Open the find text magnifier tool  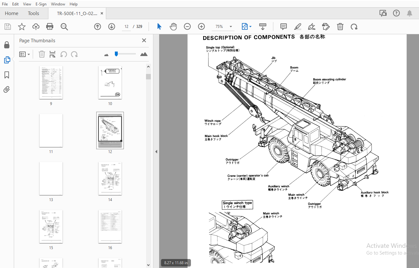(x=64, y=27)
